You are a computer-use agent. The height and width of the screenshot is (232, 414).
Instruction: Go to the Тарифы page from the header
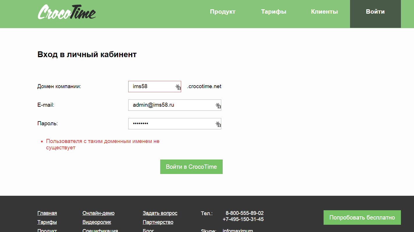click(x=274, y=12)
